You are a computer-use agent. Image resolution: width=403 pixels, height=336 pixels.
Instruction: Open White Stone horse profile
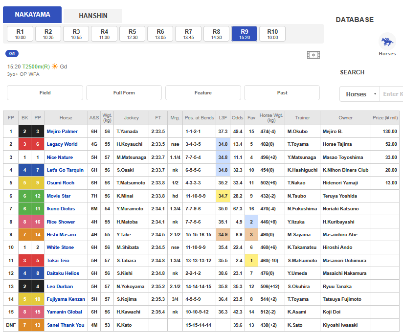tap(60, 247)
